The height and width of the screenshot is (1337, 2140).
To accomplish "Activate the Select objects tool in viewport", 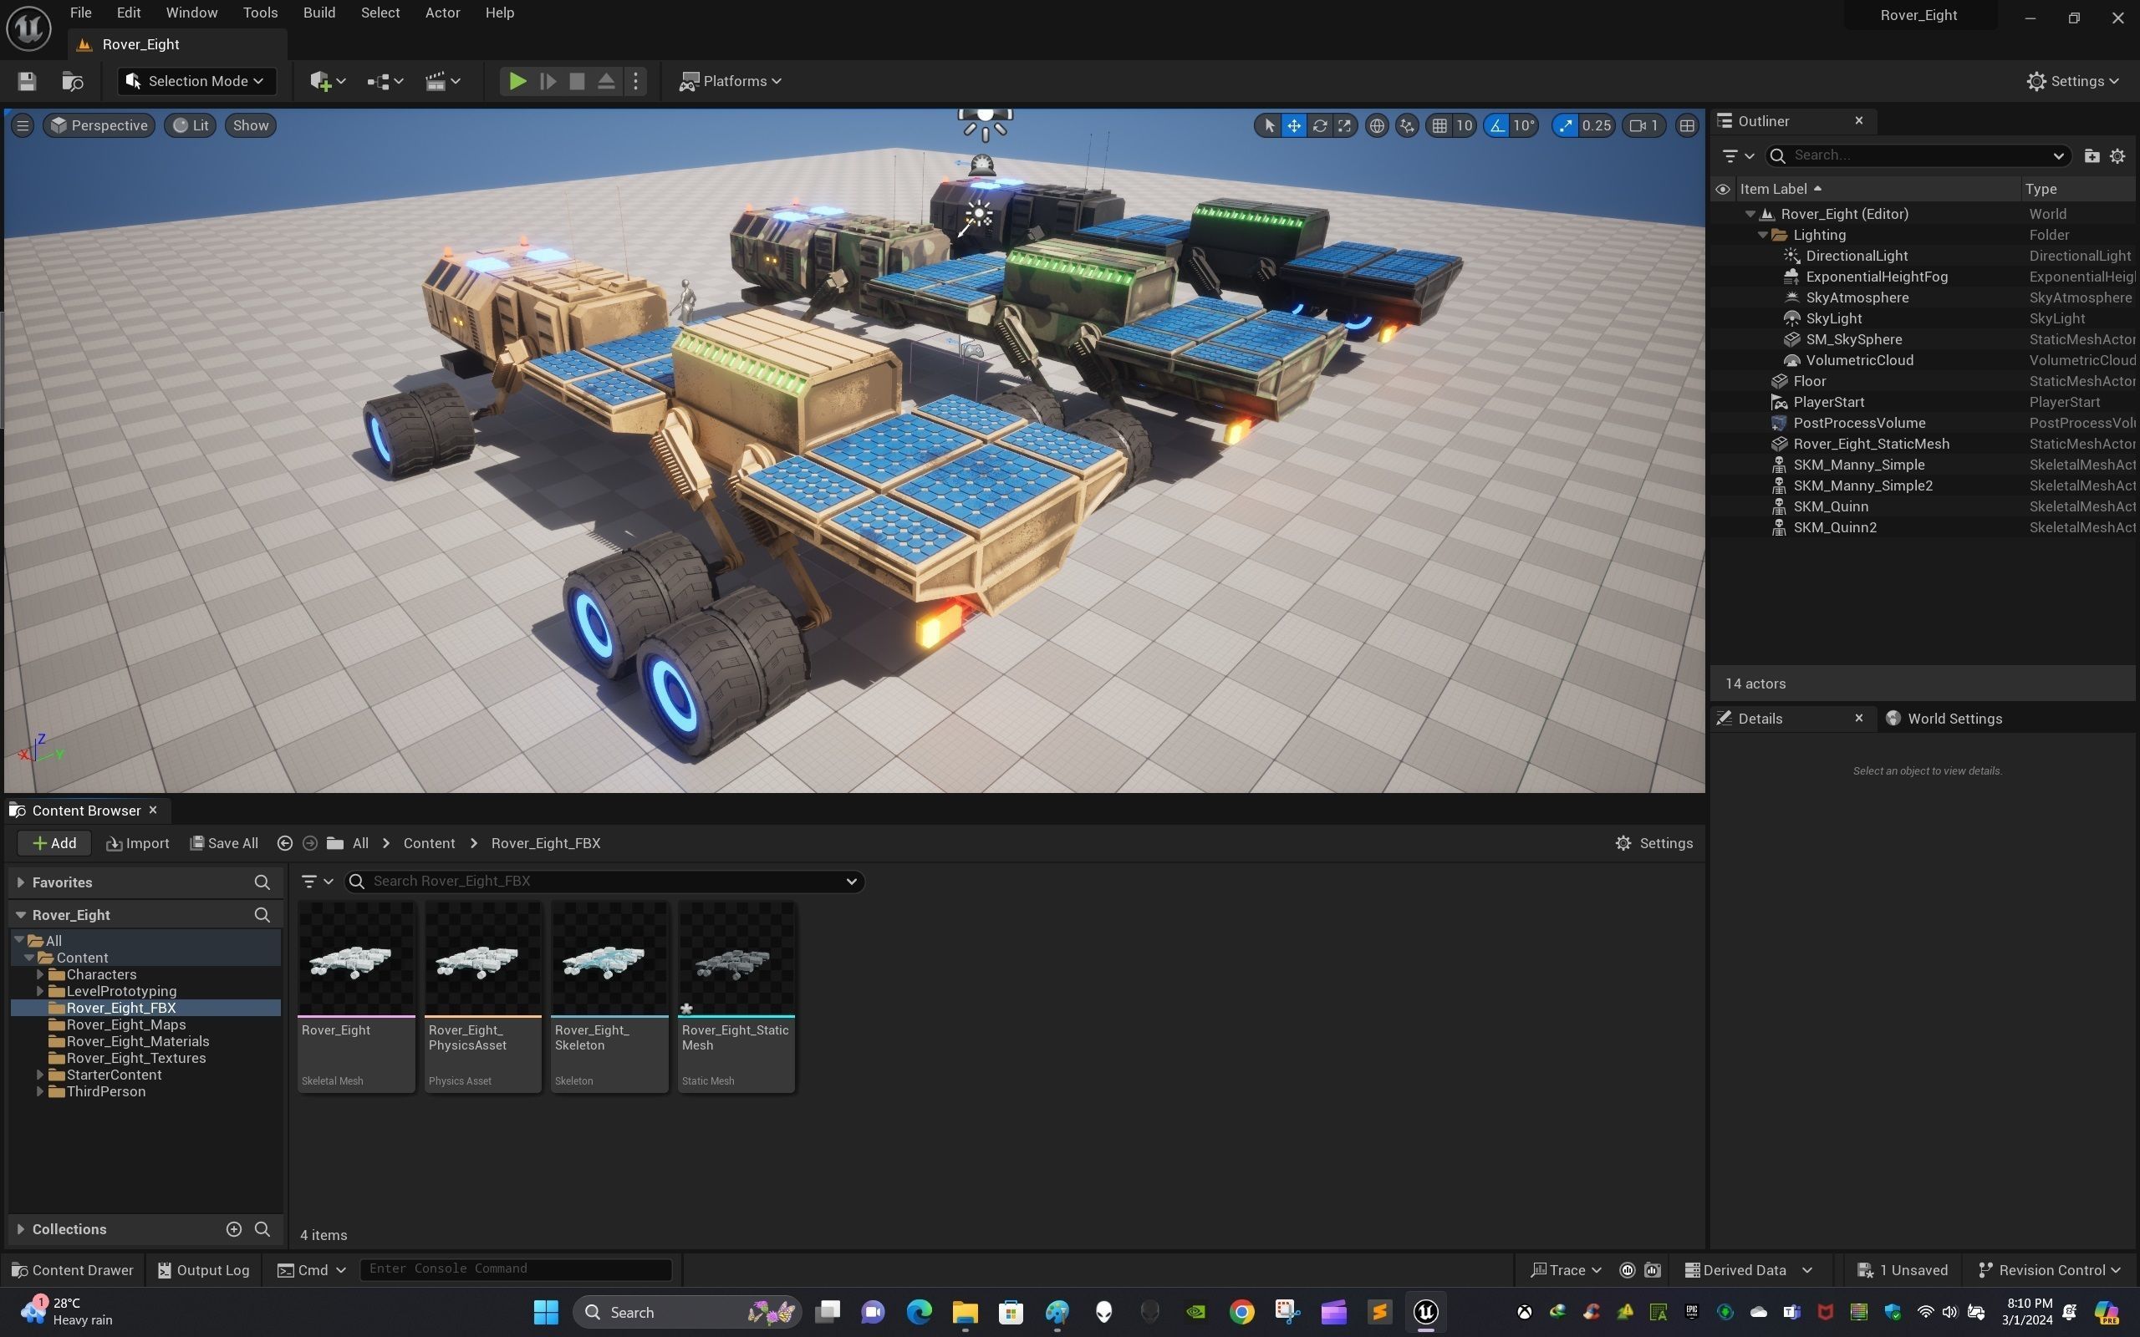I will (1269, 125).
